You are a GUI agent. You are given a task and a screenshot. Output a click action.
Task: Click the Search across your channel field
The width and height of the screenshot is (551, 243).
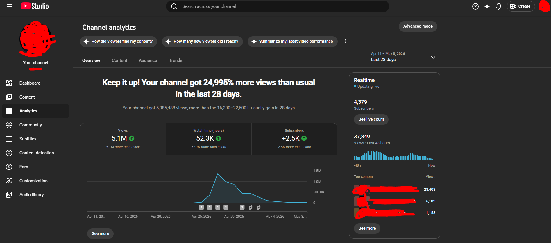[x=278, y=6]
